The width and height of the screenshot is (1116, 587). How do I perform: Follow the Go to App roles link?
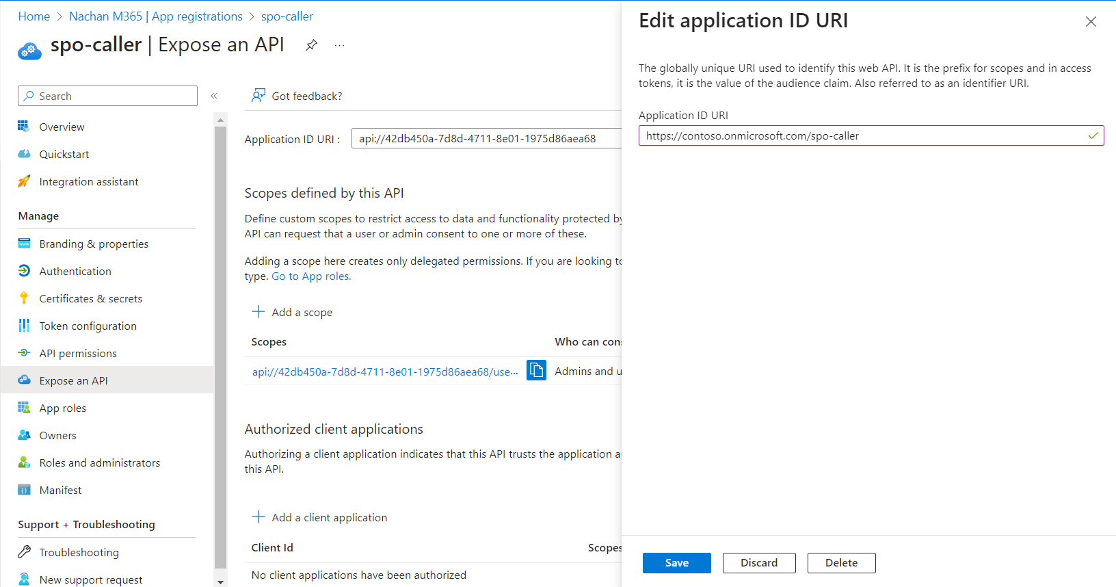(311, 276)
